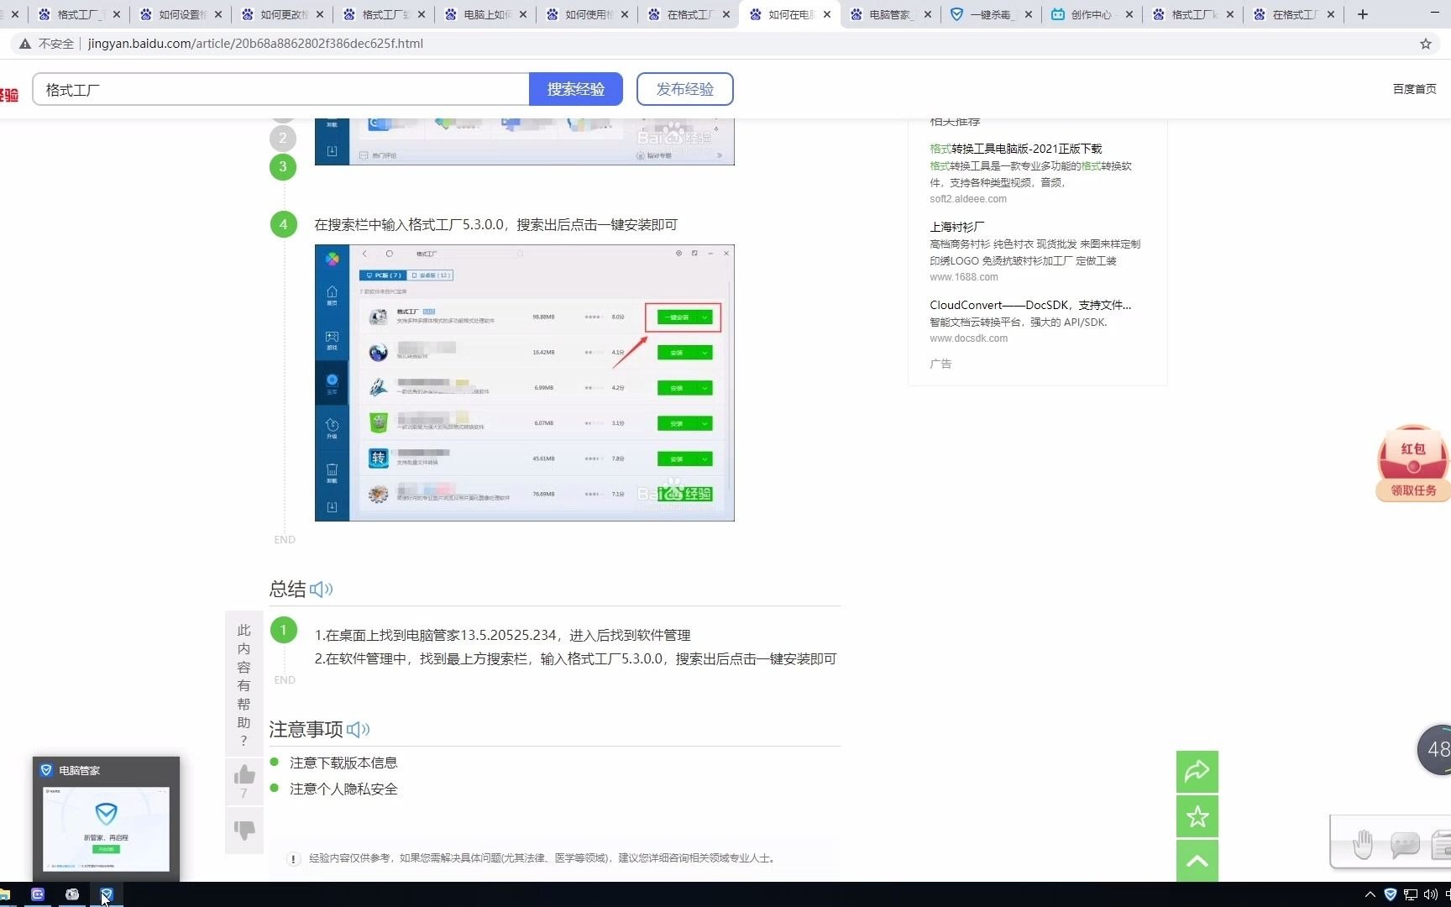The width and height of the screenshot is (1451, 907).
Task: Open the CloudConvert——DocSDK ad link
Action: coord(1030,305)
